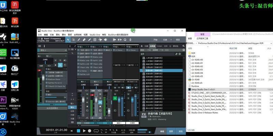This screenshot has height=136, width=273.
Task: Mute mixer channel 2
Action: pos(100,94)
